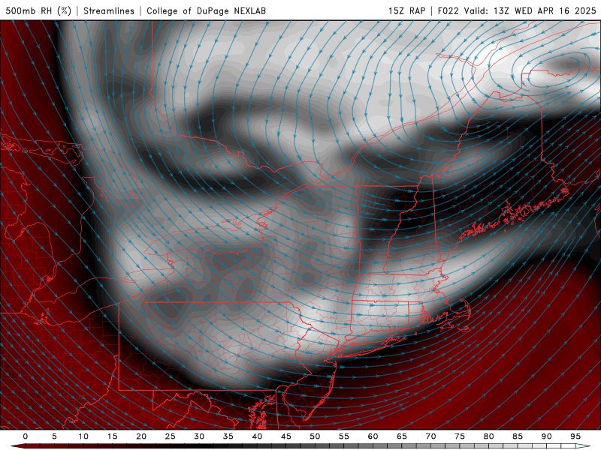
Task: Click the colorbar label '85'
Action: pyautogui.click(x=518, y=436)
